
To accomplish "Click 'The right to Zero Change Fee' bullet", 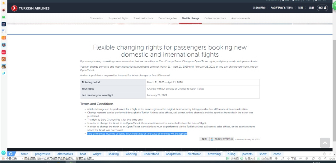I will tap(115, 120).
